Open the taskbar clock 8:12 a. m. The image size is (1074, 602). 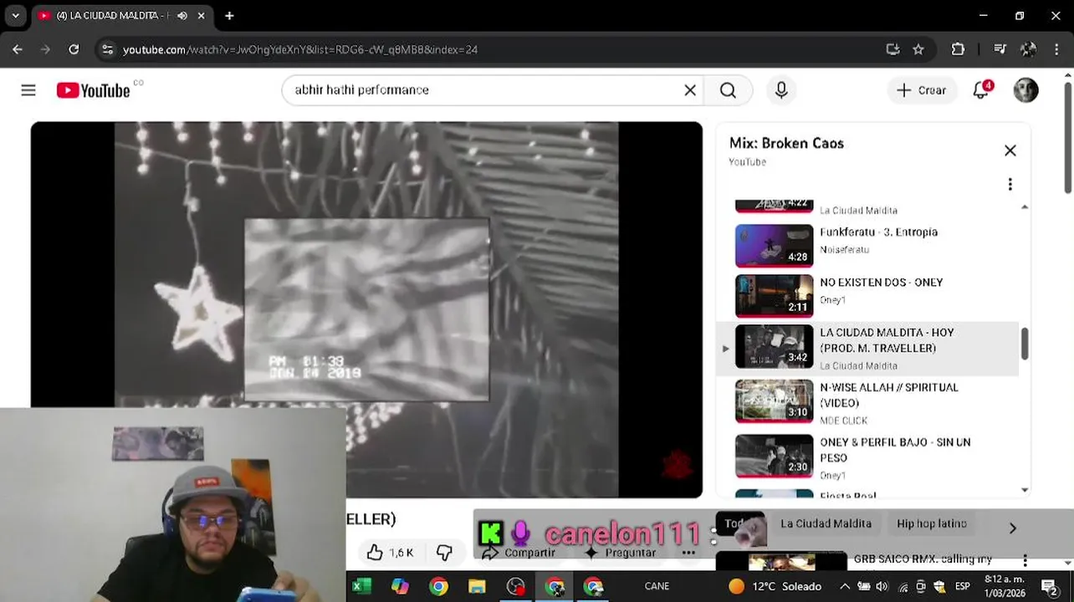[1005, 585]
